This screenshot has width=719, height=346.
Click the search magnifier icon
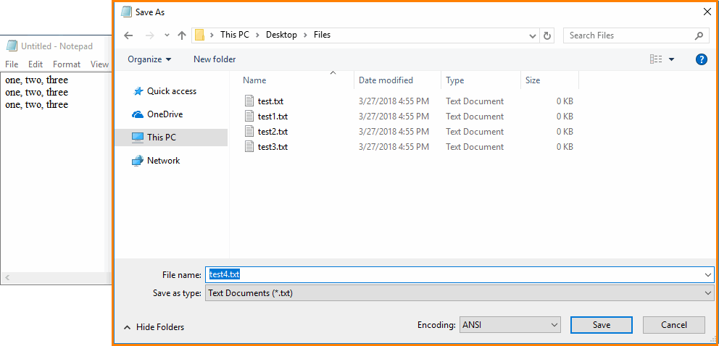click(699, 35)
